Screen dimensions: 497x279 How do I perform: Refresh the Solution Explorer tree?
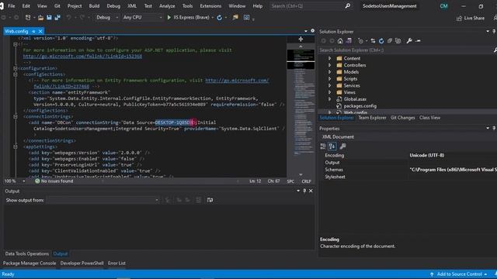(381, 41)
